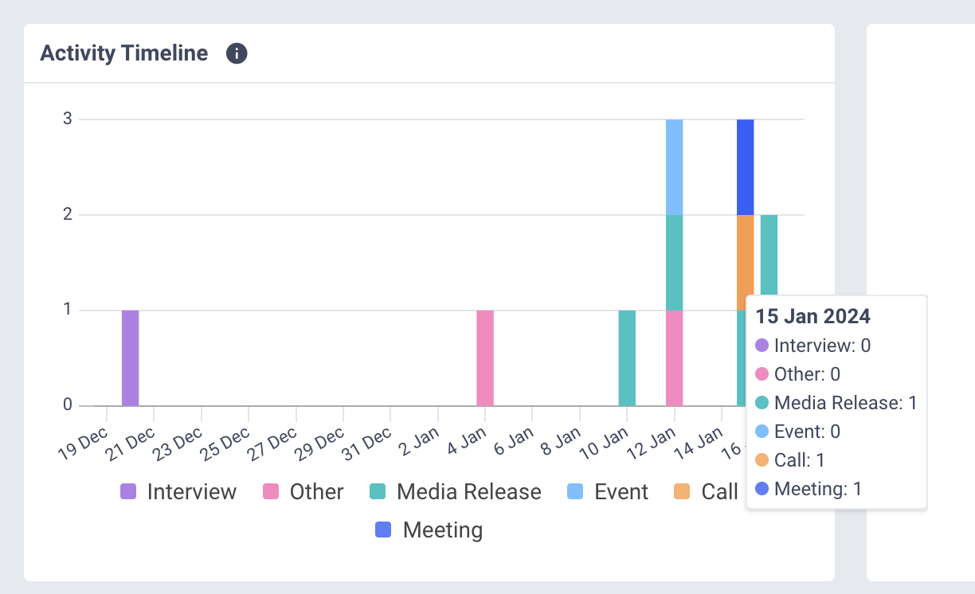
Task: Click the purple Interview legend swatch
Action: click(127, 491)
